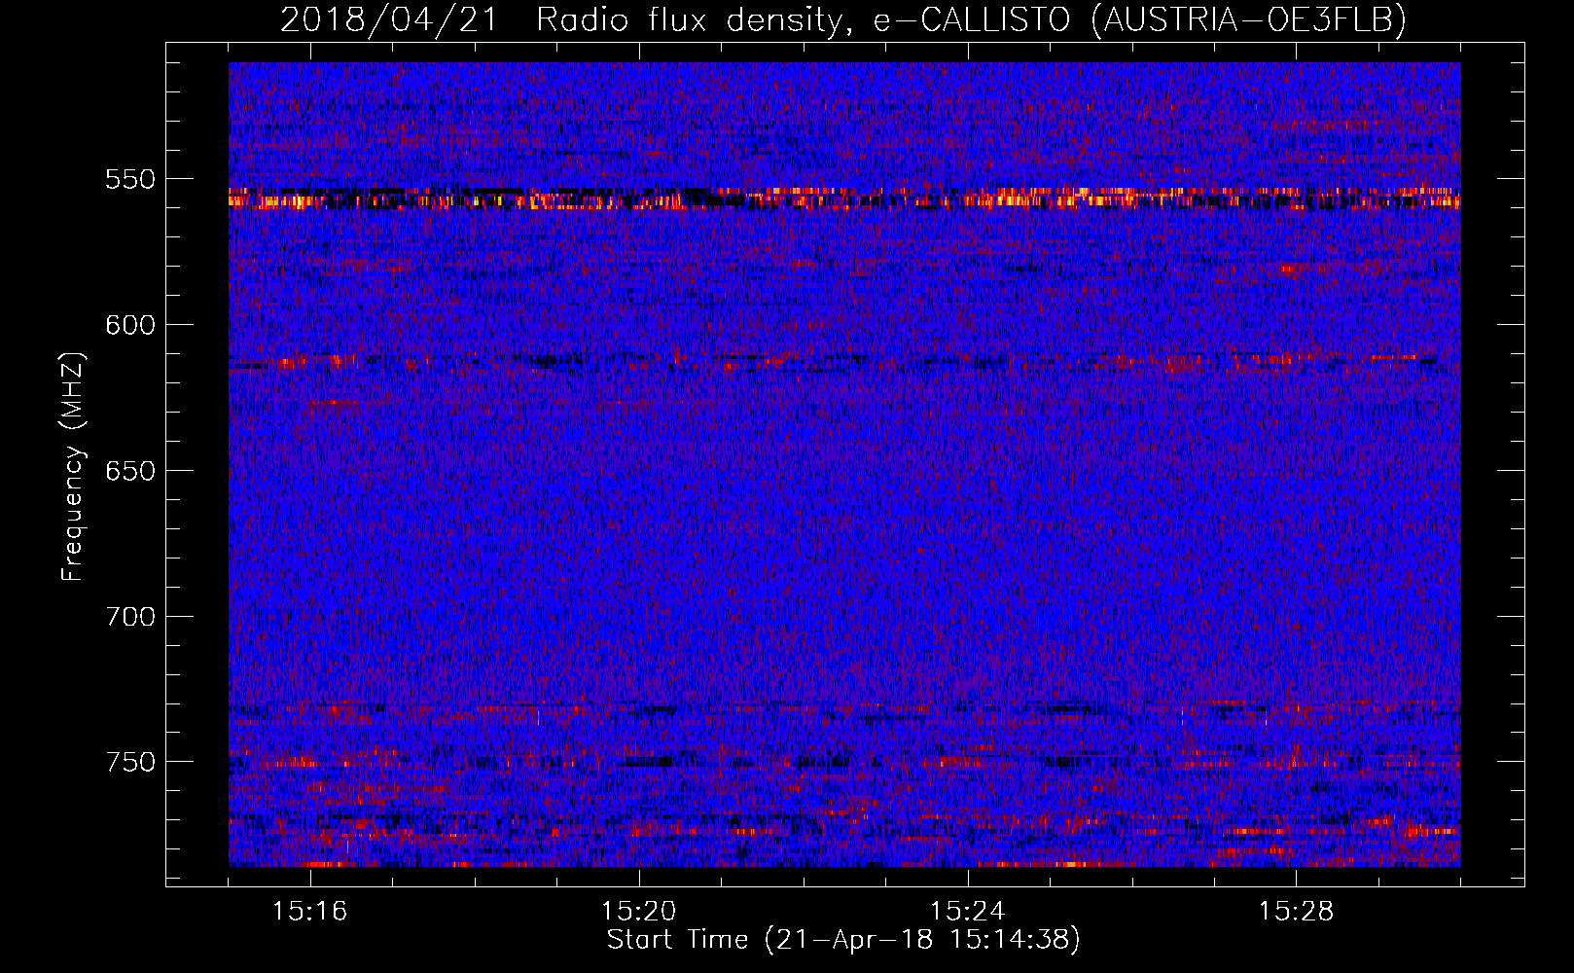Image resolution: width=1574 pixels, height=973 pixels.
Task: Click the Start Time axis label
Action: (x=843, y=940)
